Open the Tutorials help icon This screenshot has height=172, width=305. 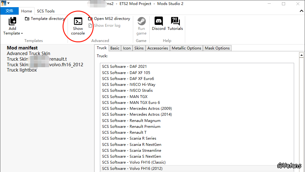coord(175,21)
